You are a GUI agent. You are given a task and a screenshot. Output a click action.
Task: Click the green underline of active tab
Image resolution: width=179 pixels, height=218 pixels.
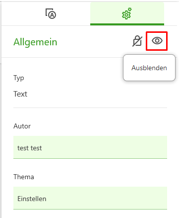pos(127,24)
